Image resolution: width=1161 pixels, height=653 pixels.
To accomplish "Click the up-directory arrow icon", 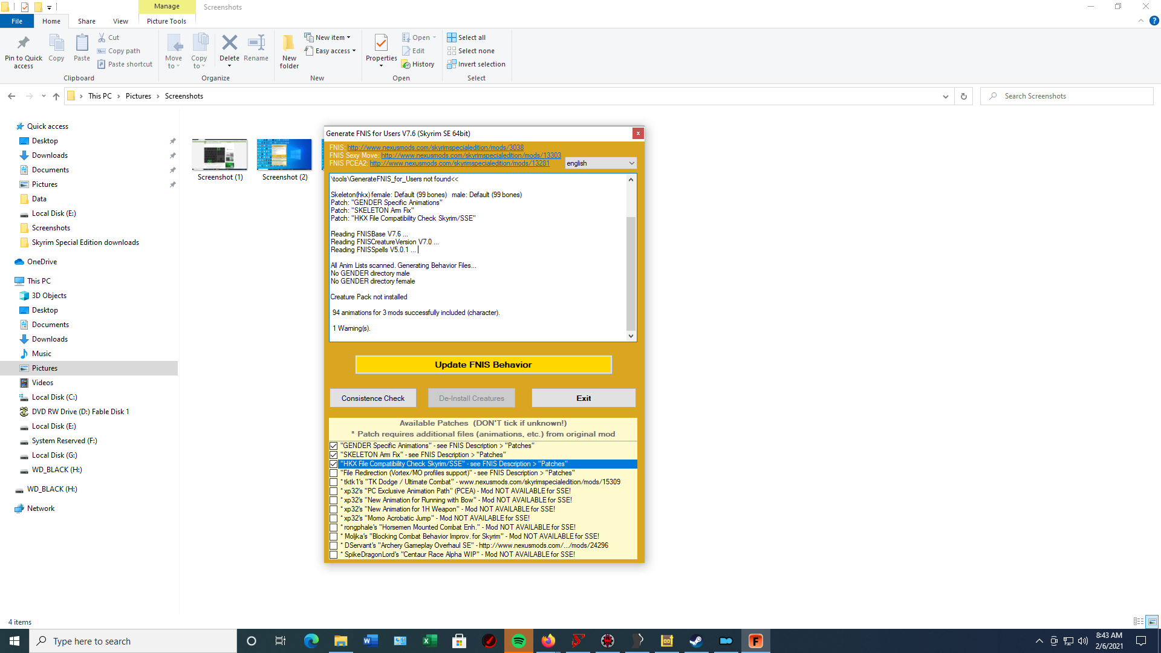I will click(x=56, y=96).
